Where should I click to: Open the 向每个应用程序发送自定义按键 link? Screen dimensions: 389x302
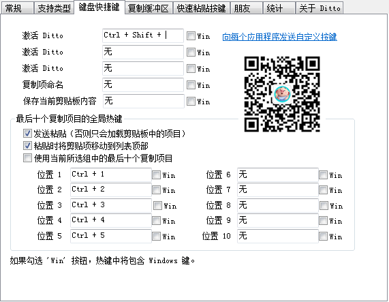tap(279, 37)
